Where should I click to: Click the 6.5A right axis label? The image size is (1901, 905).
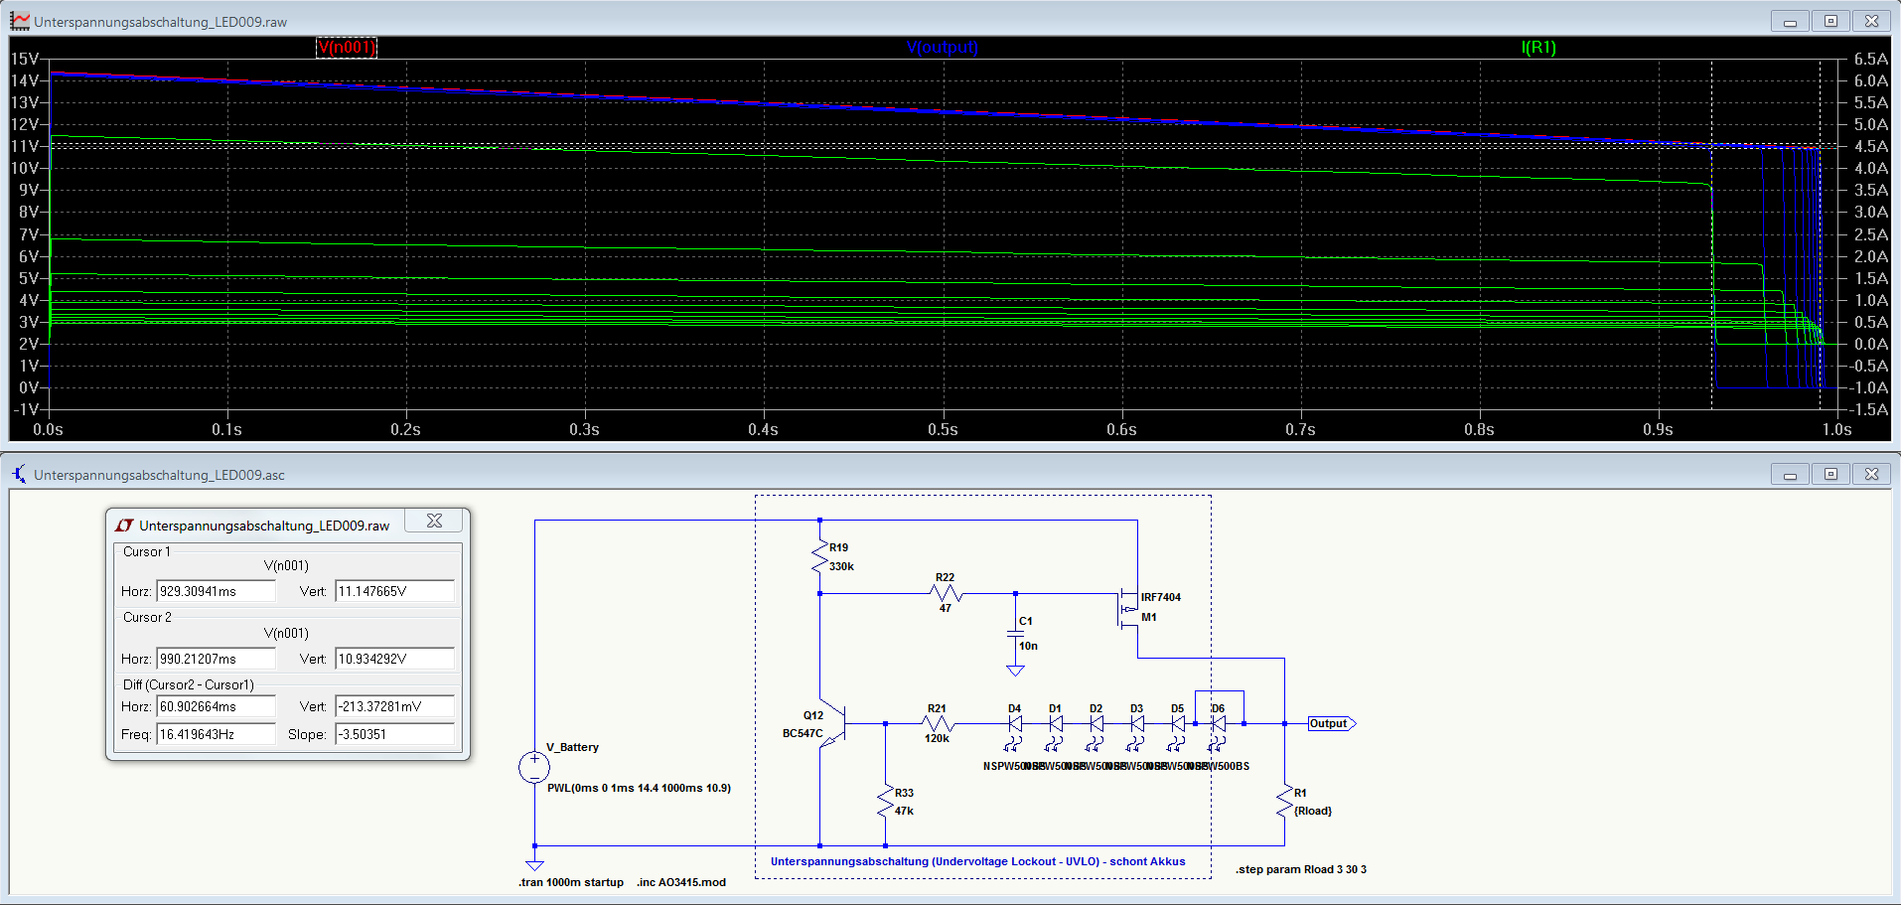(1871, 59)
